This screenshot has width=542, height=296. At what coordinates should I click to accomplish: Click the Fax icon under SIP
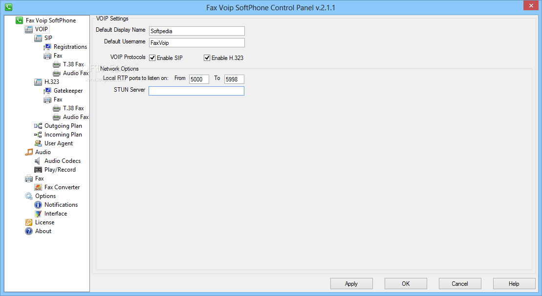[47, 56]
